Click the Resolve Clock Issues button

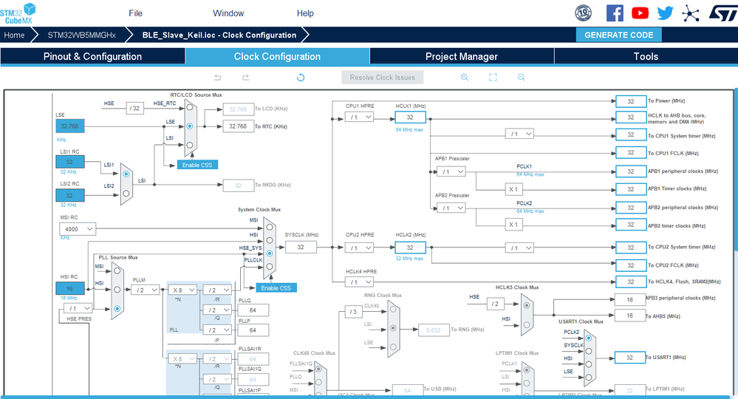click(383, 77)
